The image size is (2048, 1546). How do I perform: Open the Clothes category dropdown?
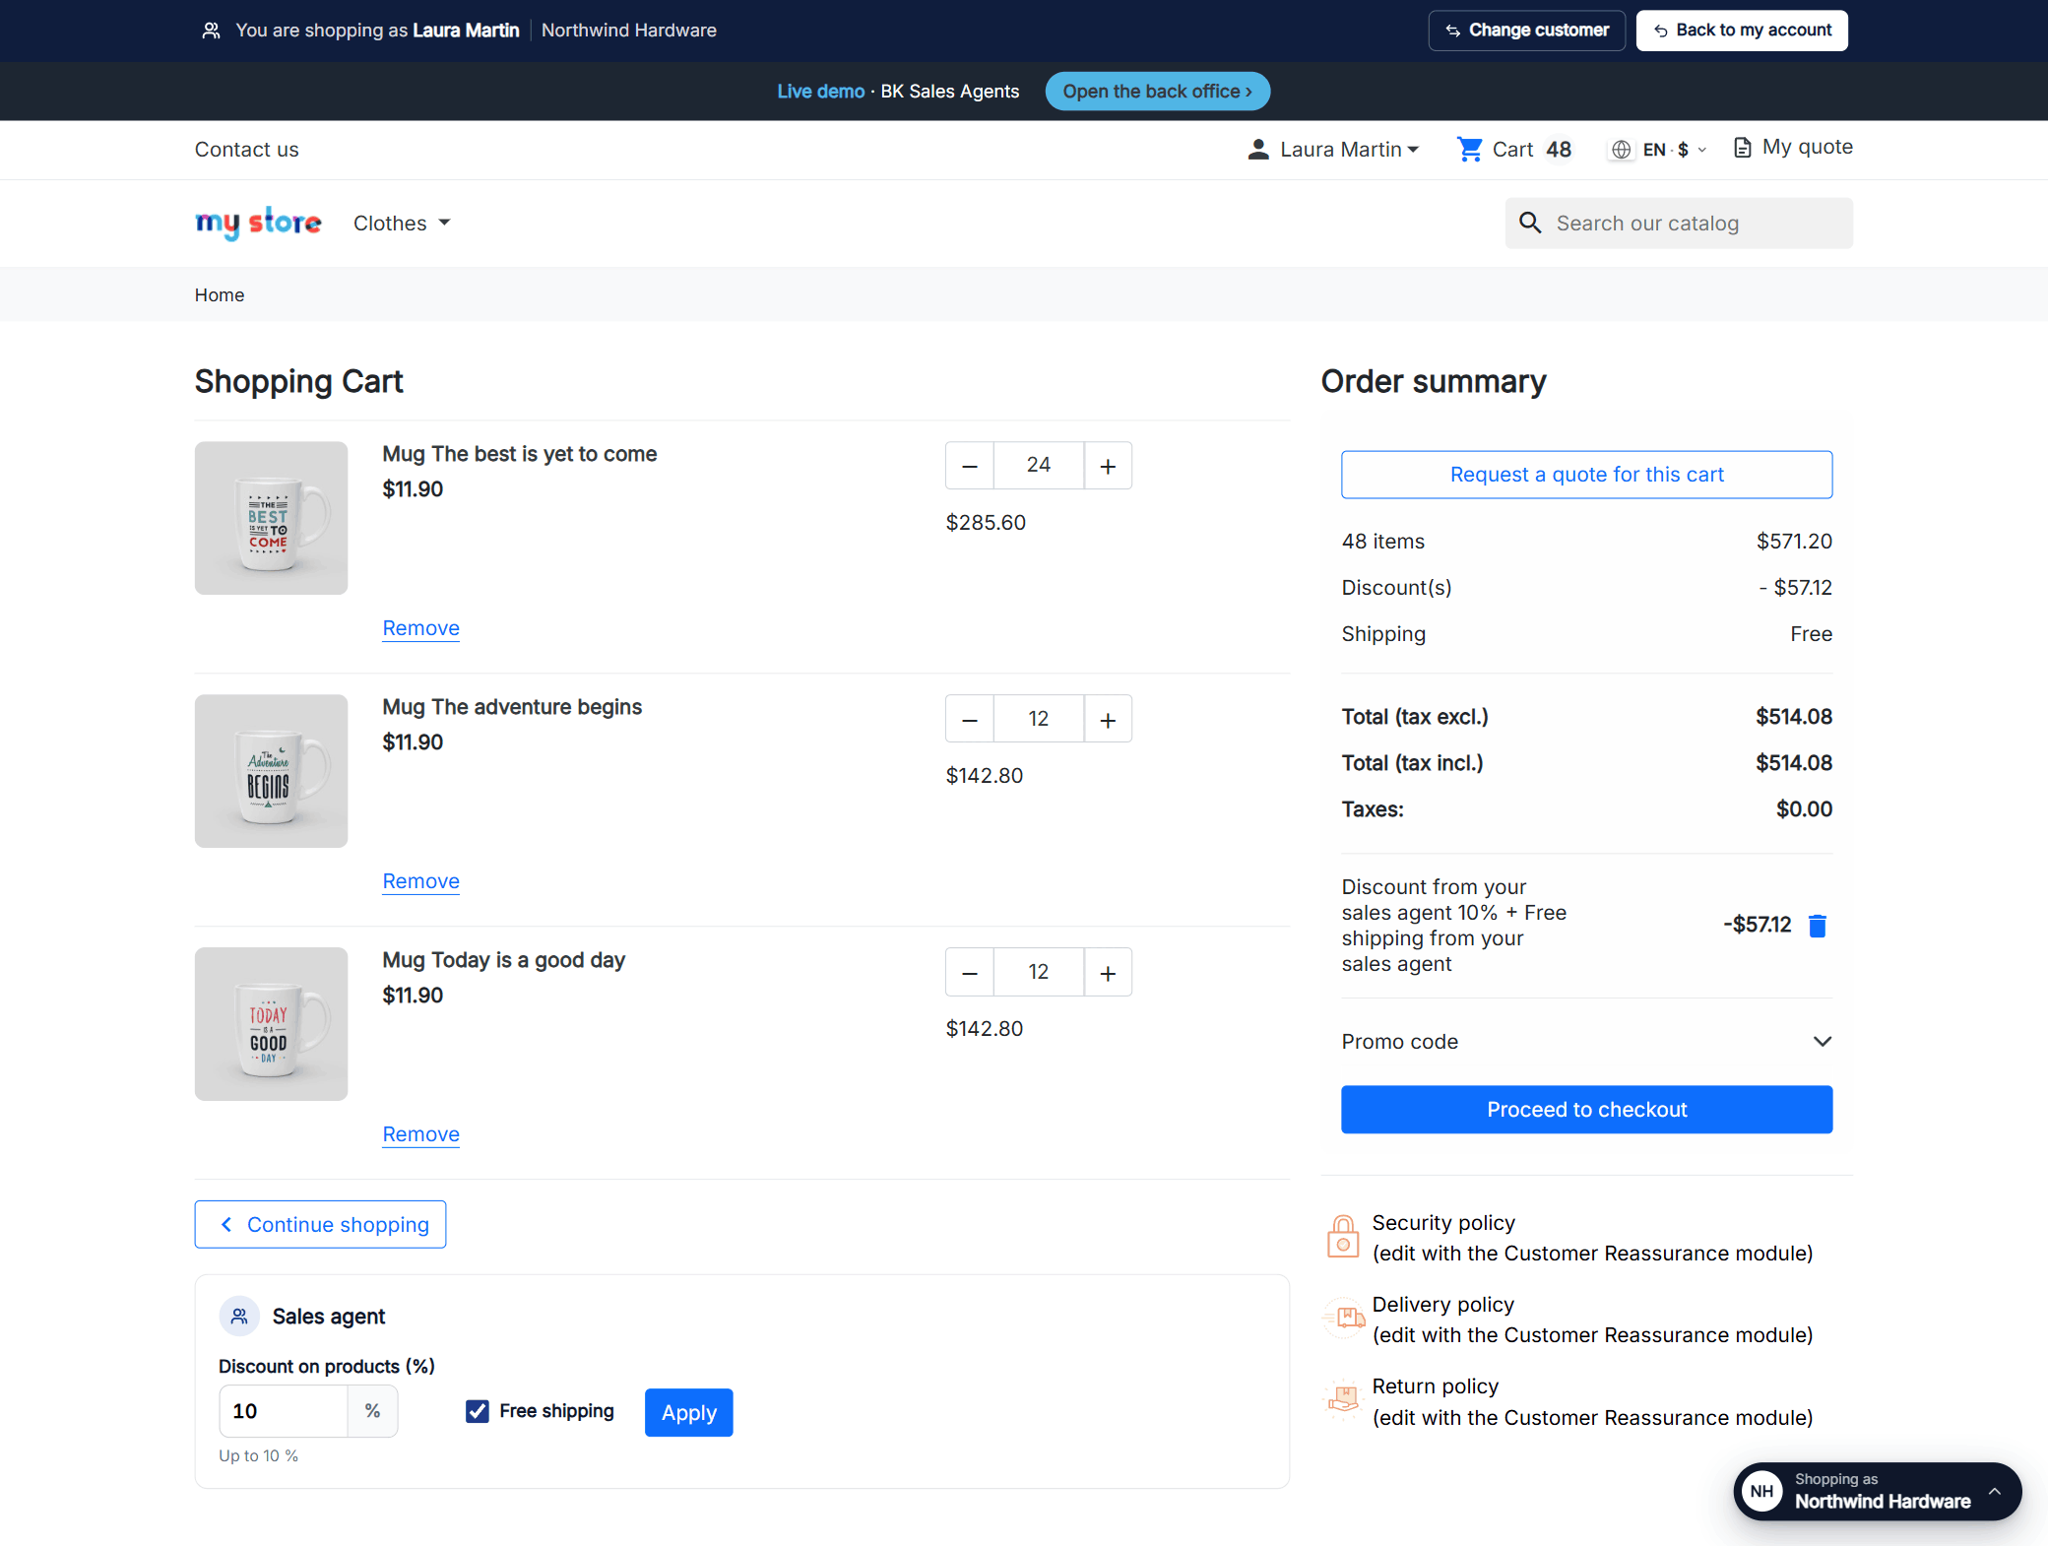402,224
